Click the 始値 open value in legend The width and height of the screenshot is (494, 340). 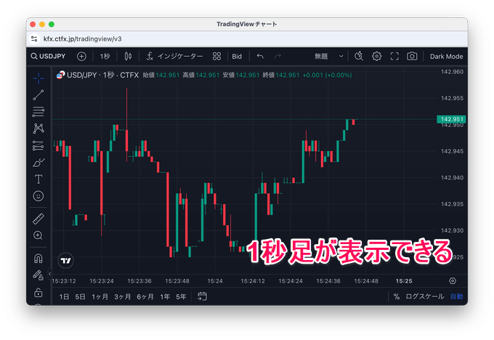coord(161,75)
